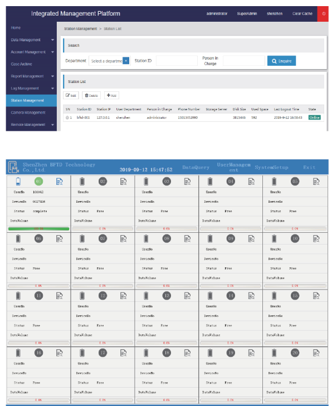Screen dimensions: 332x406
Task: Open data query icon for slot 05
Action: [x=316, y=182]
